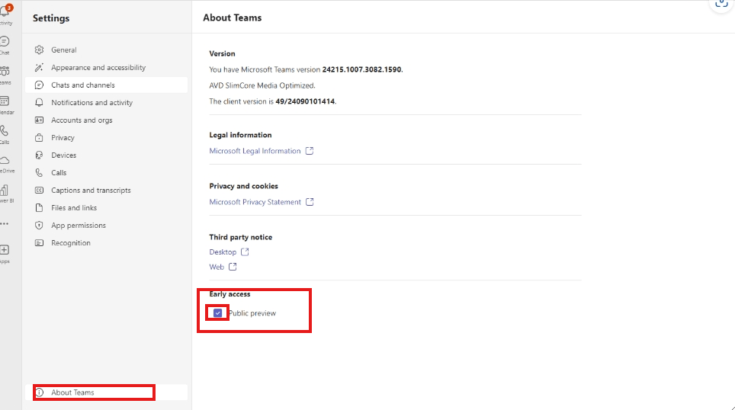Open the Microsoft Legal Information link
This screenshot has height=410, width=735.
tap(255, 151)
